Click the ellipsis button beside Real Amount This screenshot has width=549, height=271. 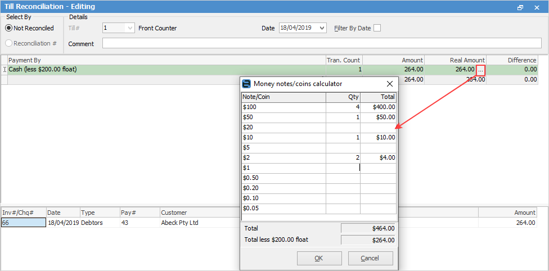click(x=480, y=70)
